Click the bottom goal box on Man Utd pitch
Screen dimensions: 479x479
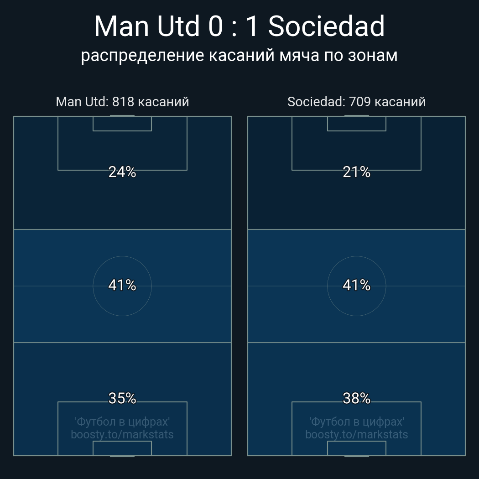tap(122, 448)
